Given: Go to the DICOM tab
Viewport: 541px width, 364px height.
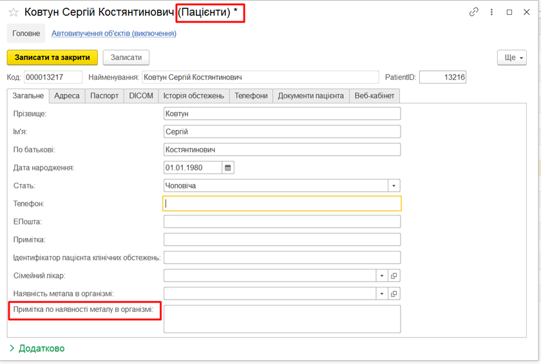Looking at the screenshot, I should [x=141, y=96].
